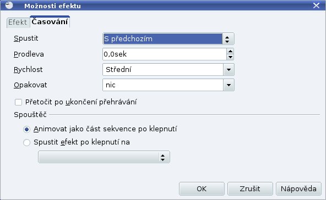Select the Časování tab
The image size is (326, 200).
click(x=50, y=21)
